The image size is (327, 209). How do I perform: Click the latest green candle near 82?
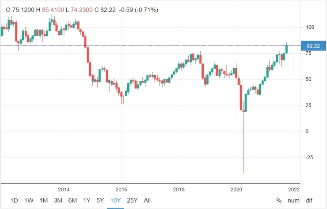[286, 49]
